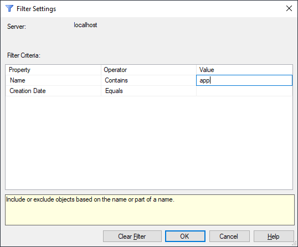Select the Creation Date property row

(x=53, y=91)
